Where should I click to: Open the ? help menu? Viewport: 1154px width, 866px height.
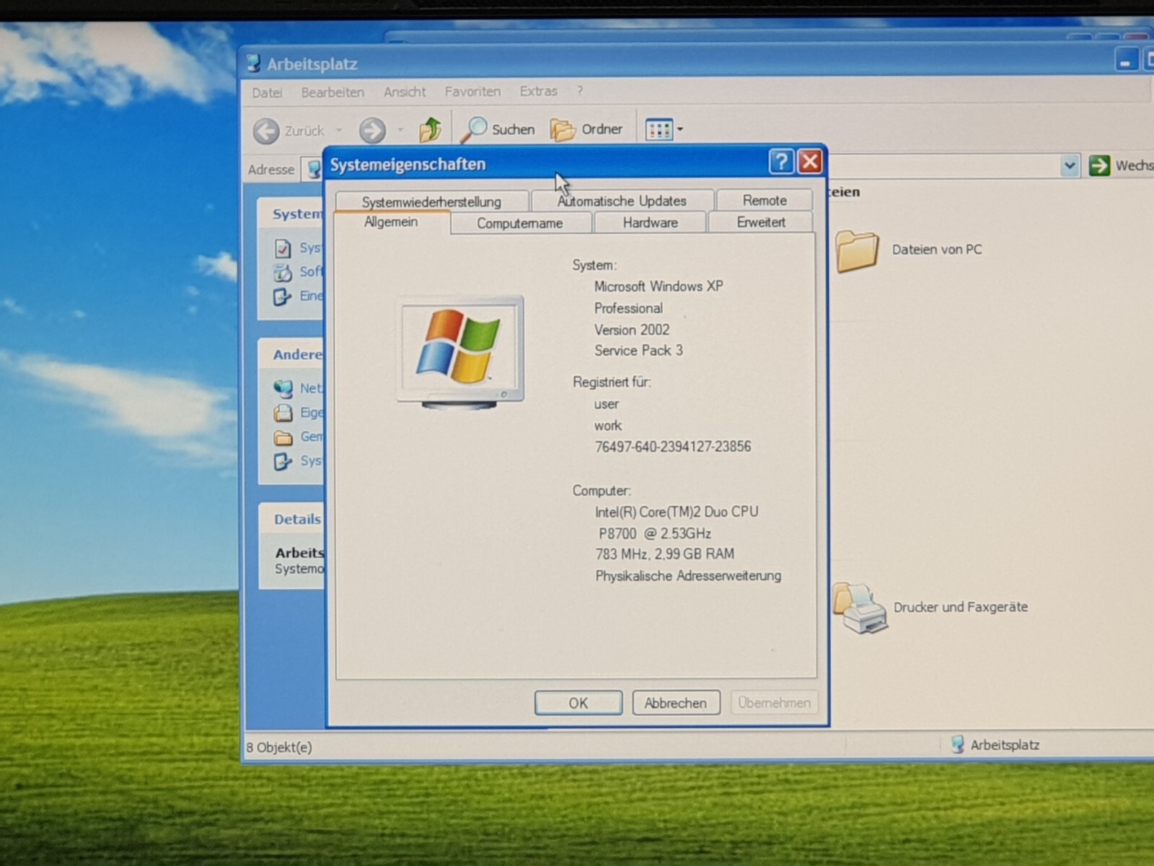click(580, 91)
